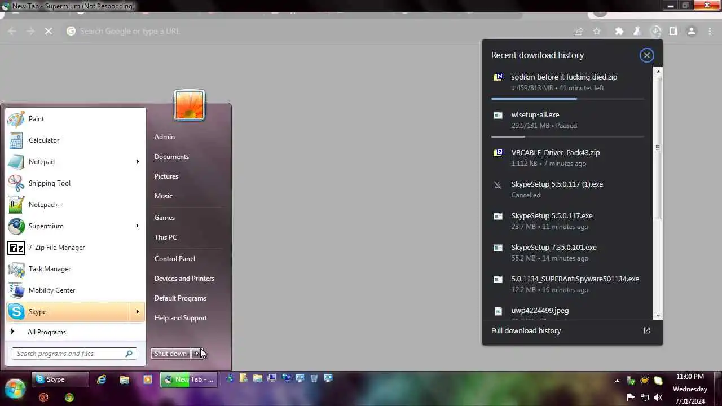Open the volume control tray icon

pyautogui.click(x=658, y=398)
